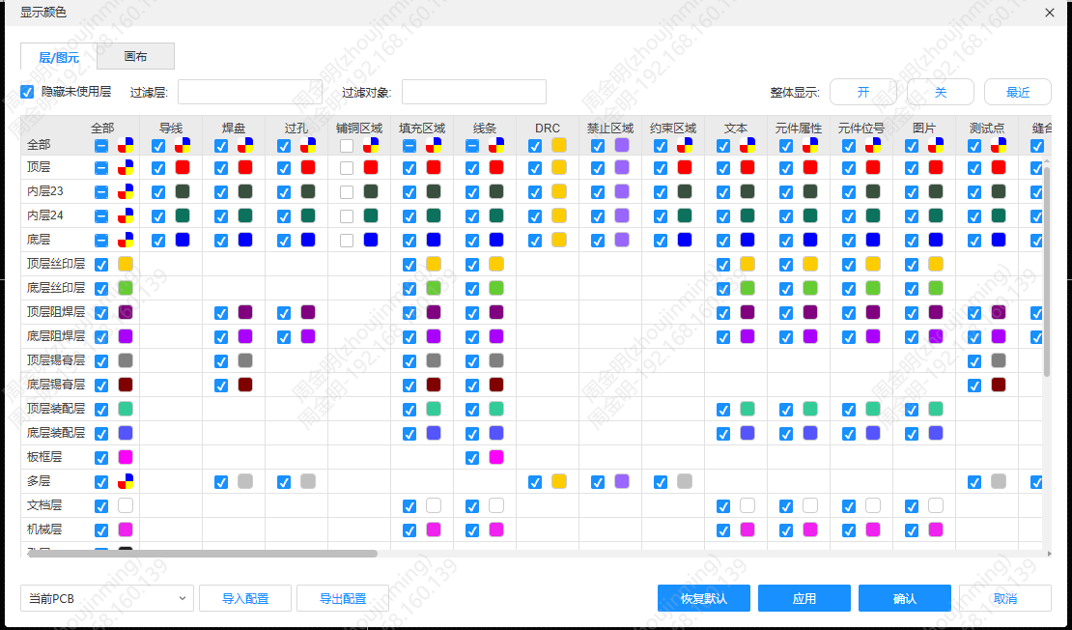This screenshot has width=1072, height=630.
Task: Open multicolor swatch in 全部 row 铺铜区域 column
Action: [x=371, y=145]
